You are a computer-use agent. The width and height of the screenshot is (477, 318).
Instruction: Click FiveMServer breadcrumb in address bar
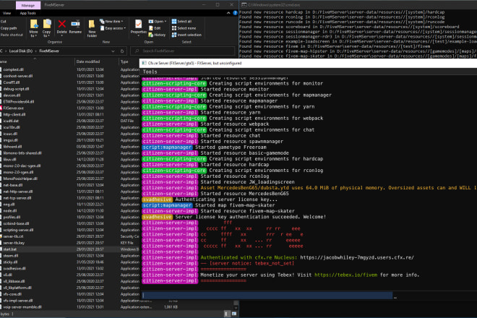coord(49,51)
